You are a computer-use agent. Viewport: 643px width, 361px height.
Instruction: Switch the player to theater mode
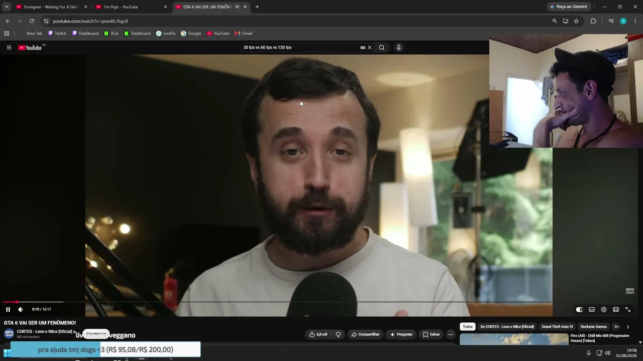[616, 309]
